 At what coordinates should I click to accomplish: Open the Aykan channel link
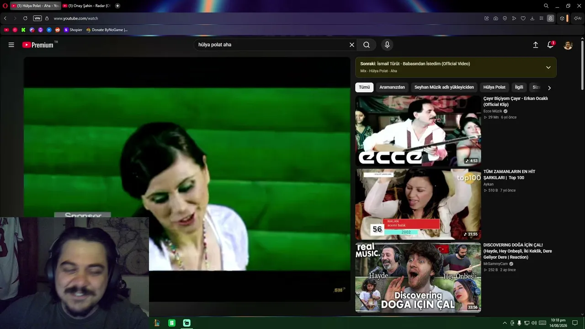(489, 184)
